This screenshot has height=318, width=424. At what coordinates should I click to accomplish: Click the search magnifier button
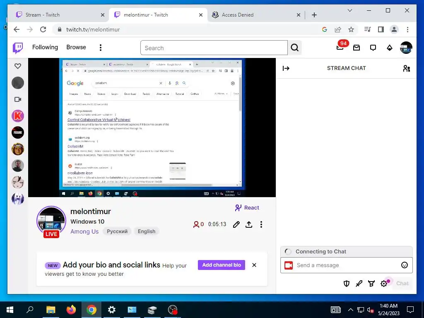click(x=295, y=48)
